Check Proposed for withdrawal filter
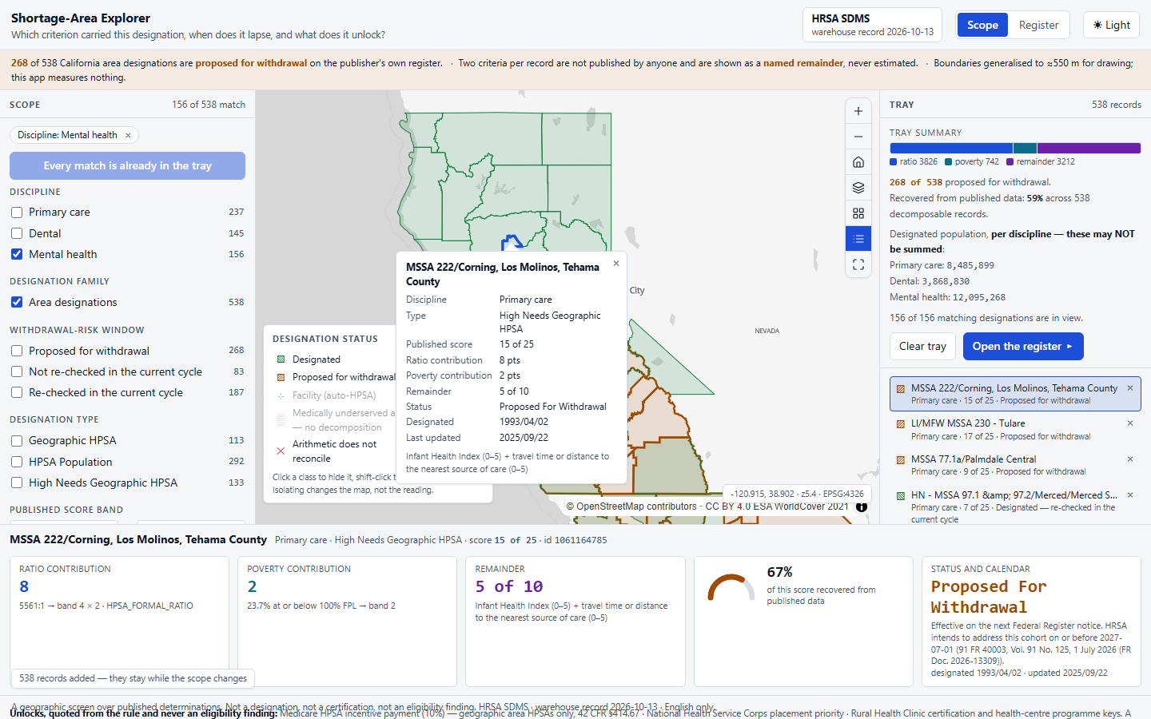Screen dimensions: 1151x719 pyautogui.click(x=17, y=351)
